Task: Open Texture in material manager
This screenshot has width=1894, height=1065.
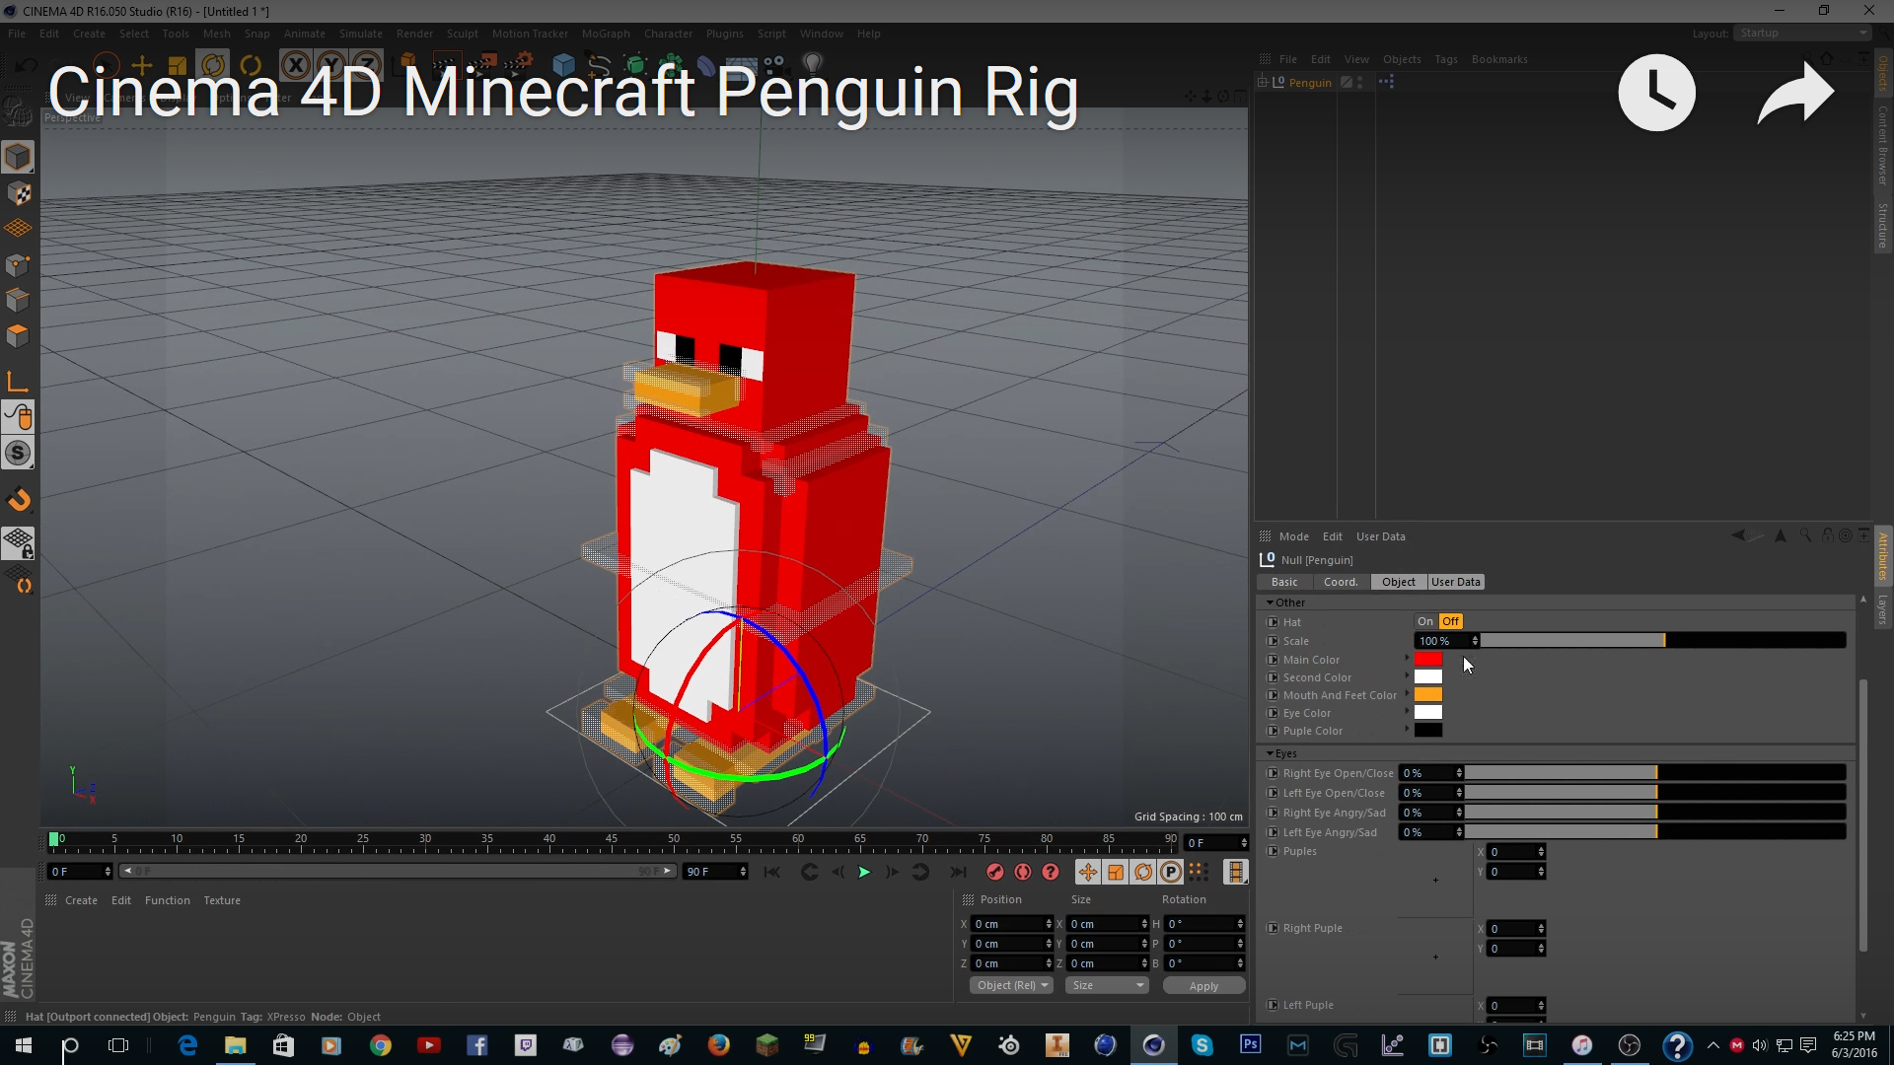Action: (x=222, y=900)
